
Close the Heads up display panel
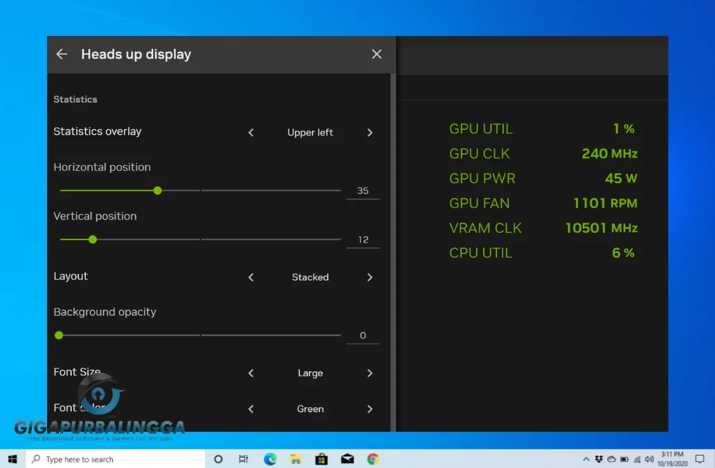[377, 54]
